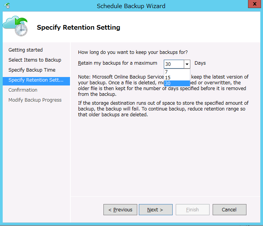
Task: Pick the highlighted 30 option in the list
Action: coord(176,84)
